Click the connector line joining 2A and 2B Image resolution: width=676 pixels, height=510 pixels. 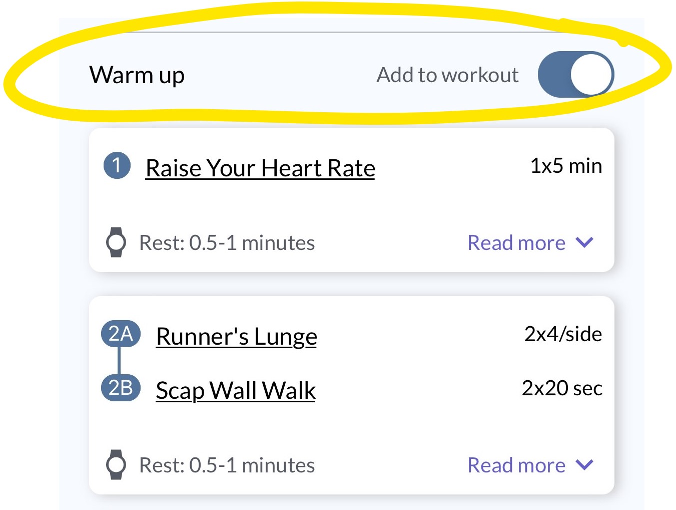coord(119,361)
